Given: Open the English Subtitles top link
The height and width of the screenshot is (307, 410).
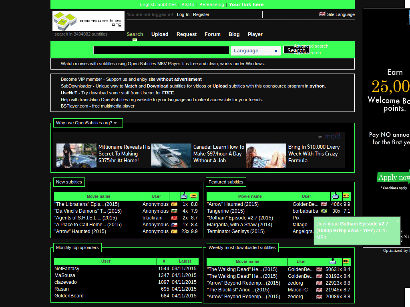Looking at the screenshot, I should tap(158, 4).
